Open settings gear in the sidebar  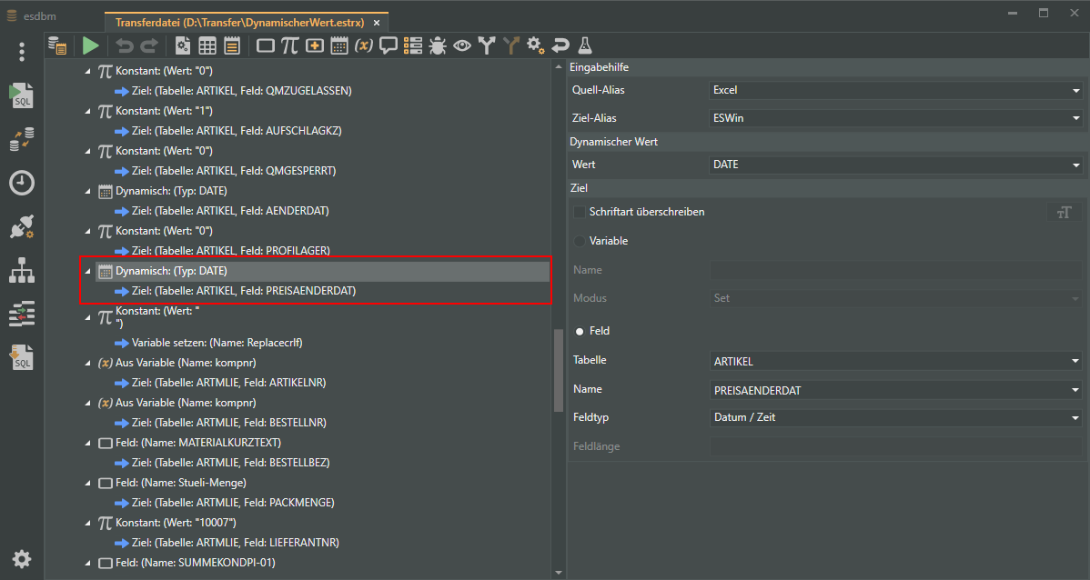[22, 559]
